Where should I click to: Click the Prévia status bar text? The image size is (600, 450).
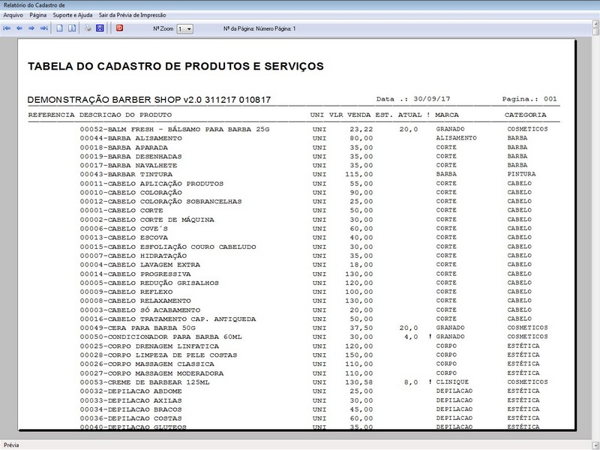click(11, 445)
